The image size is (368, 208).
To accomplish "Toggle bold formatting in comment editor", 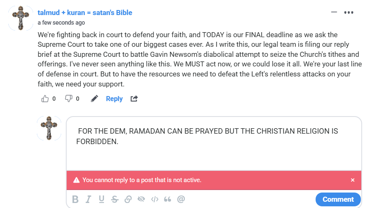I will pos(75,199).
